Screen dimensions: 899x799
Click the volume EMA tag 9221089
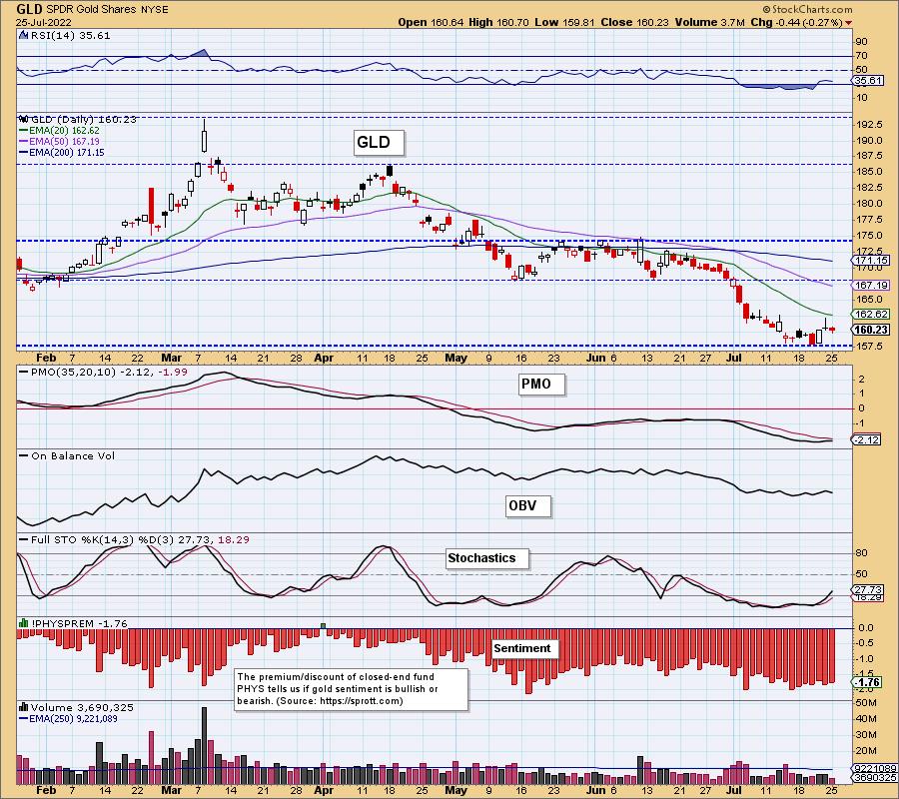click(875, 769)
